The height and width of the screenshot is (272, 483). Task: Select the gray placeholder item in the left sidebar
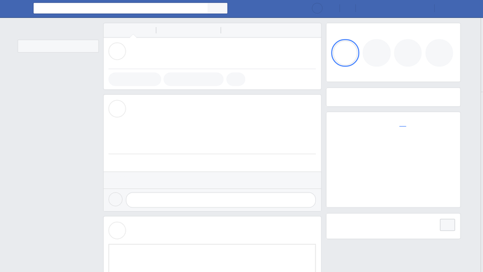pyautogui.click(x=58, y=46)
